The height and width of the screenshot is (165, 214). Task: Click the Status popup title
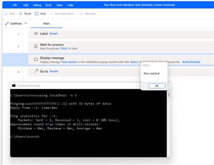[x=146, y=65]
